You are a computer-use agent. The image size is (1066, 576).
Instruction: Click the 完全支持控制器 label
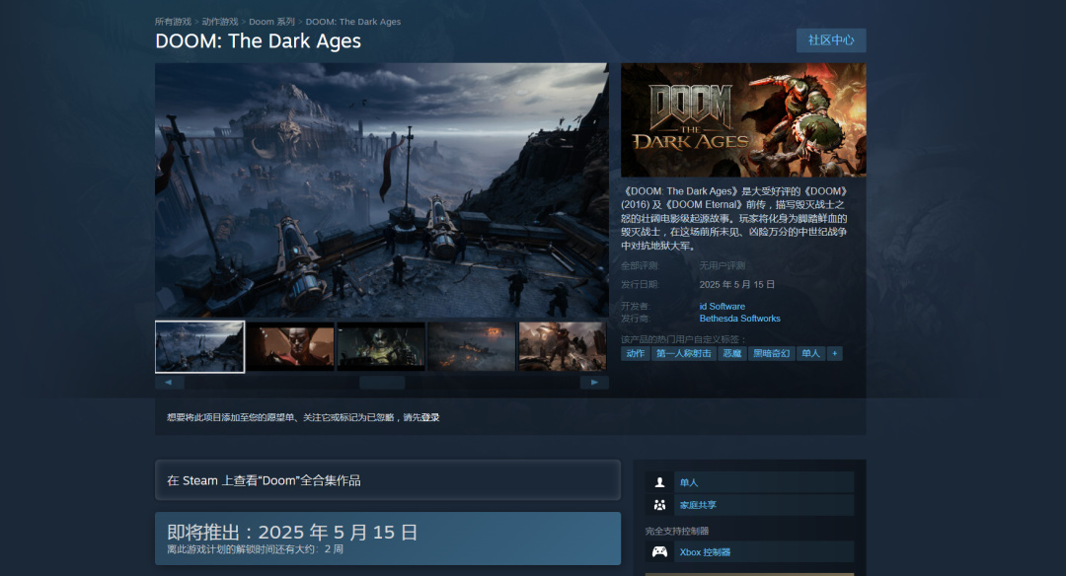pos(677,532)
